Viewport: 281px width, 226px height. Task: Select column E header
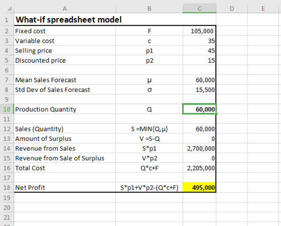point(263,9)
